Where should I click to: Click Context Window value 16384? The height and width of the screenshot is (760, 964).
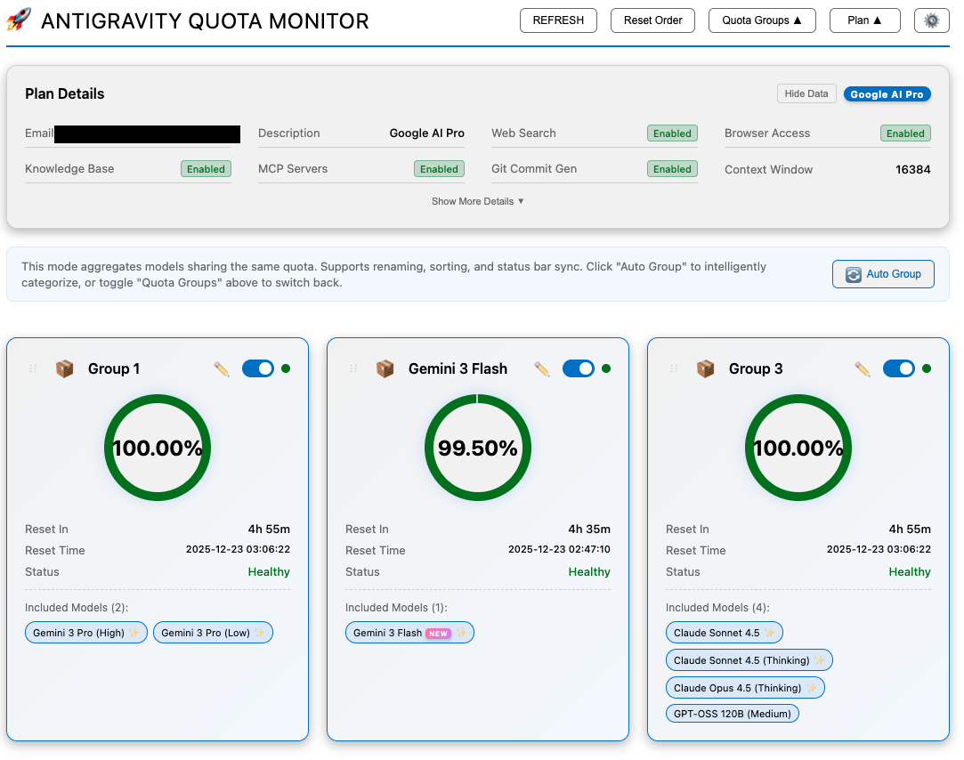click(x=912, y=169)
